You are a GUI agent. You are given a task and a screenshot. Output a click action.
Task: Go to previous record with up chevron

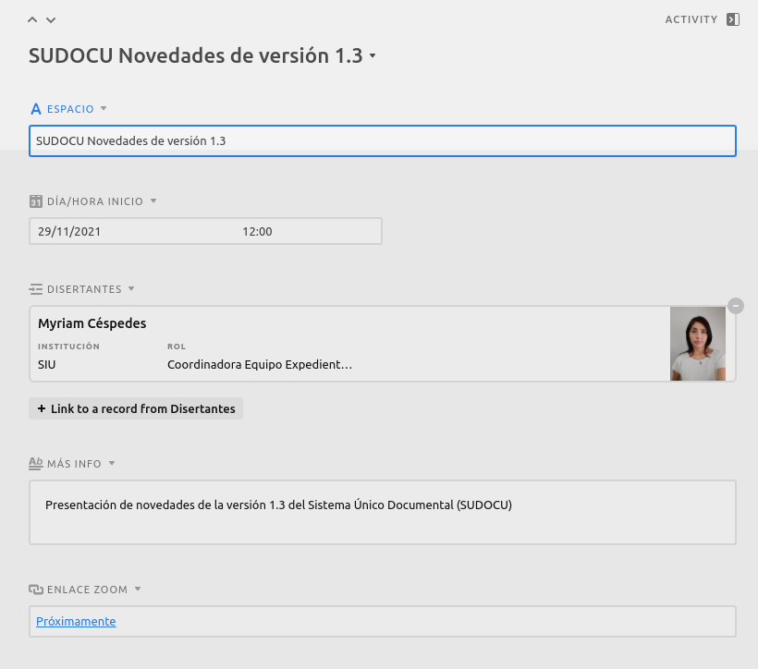coord(32,19)
